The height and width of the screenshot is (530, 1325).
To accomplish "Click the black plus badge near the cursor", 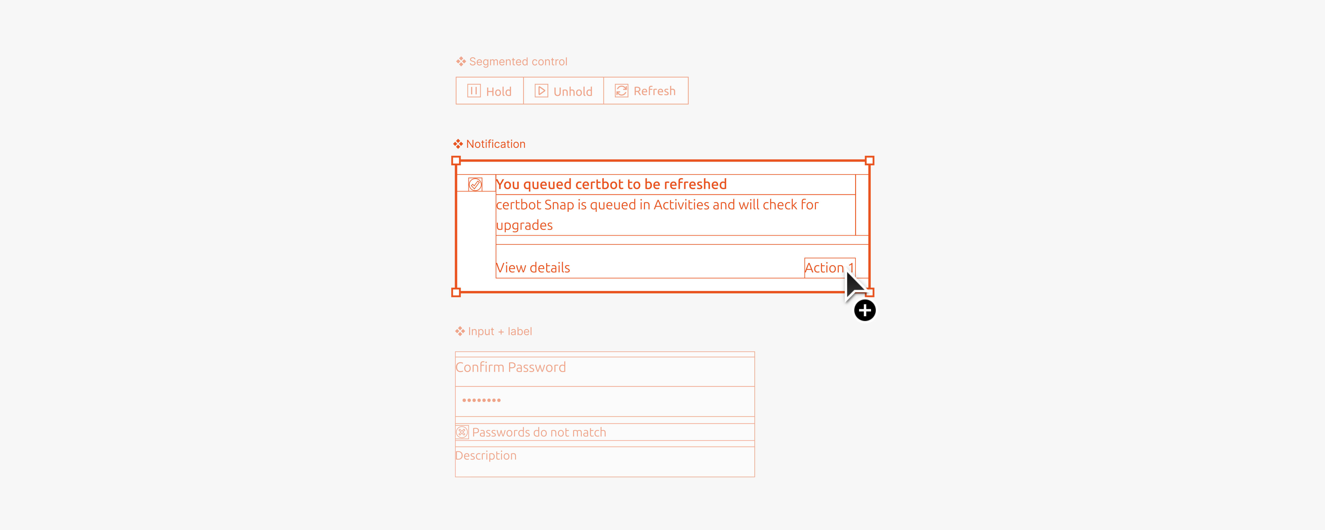I will 865,310.
